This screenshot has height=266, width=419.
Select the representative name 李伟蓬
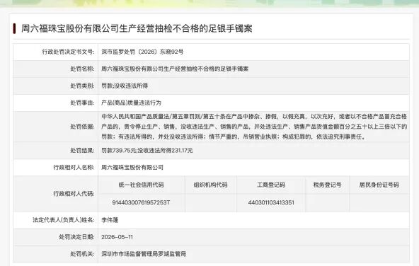point(110,220)
